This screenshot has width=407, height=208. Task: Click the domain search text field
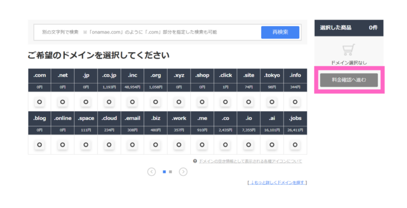tap(147, 32)
